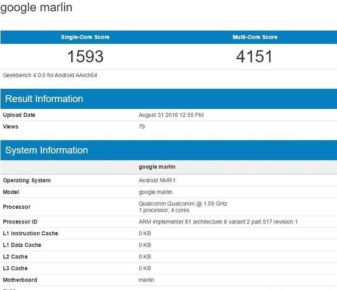Click the Processor label
This screenshot has width=337, height=290.
tap(17, 207)
